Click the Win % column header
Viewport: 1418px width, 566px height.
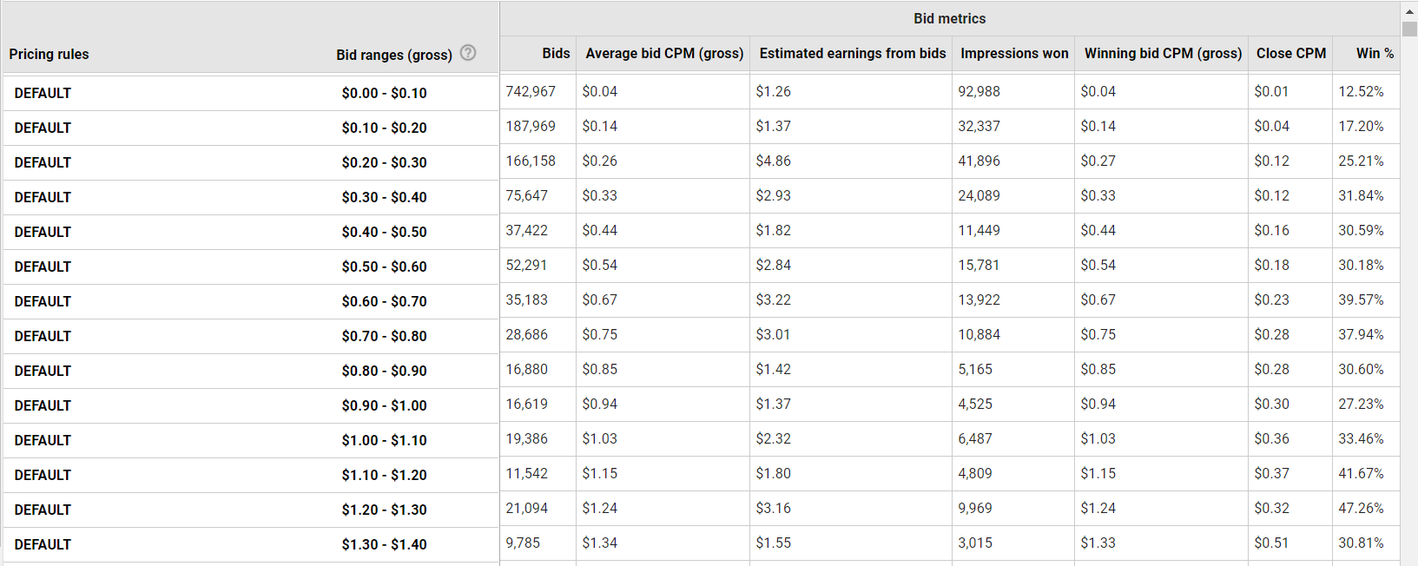[1375, 53]
